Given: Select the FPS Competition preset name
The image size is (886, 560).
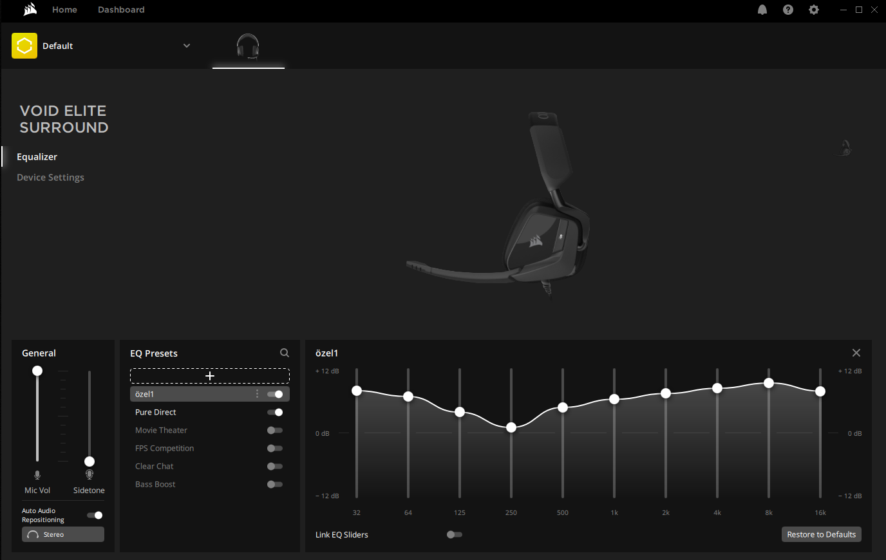Looking at the screenshot, I should 164,448.
